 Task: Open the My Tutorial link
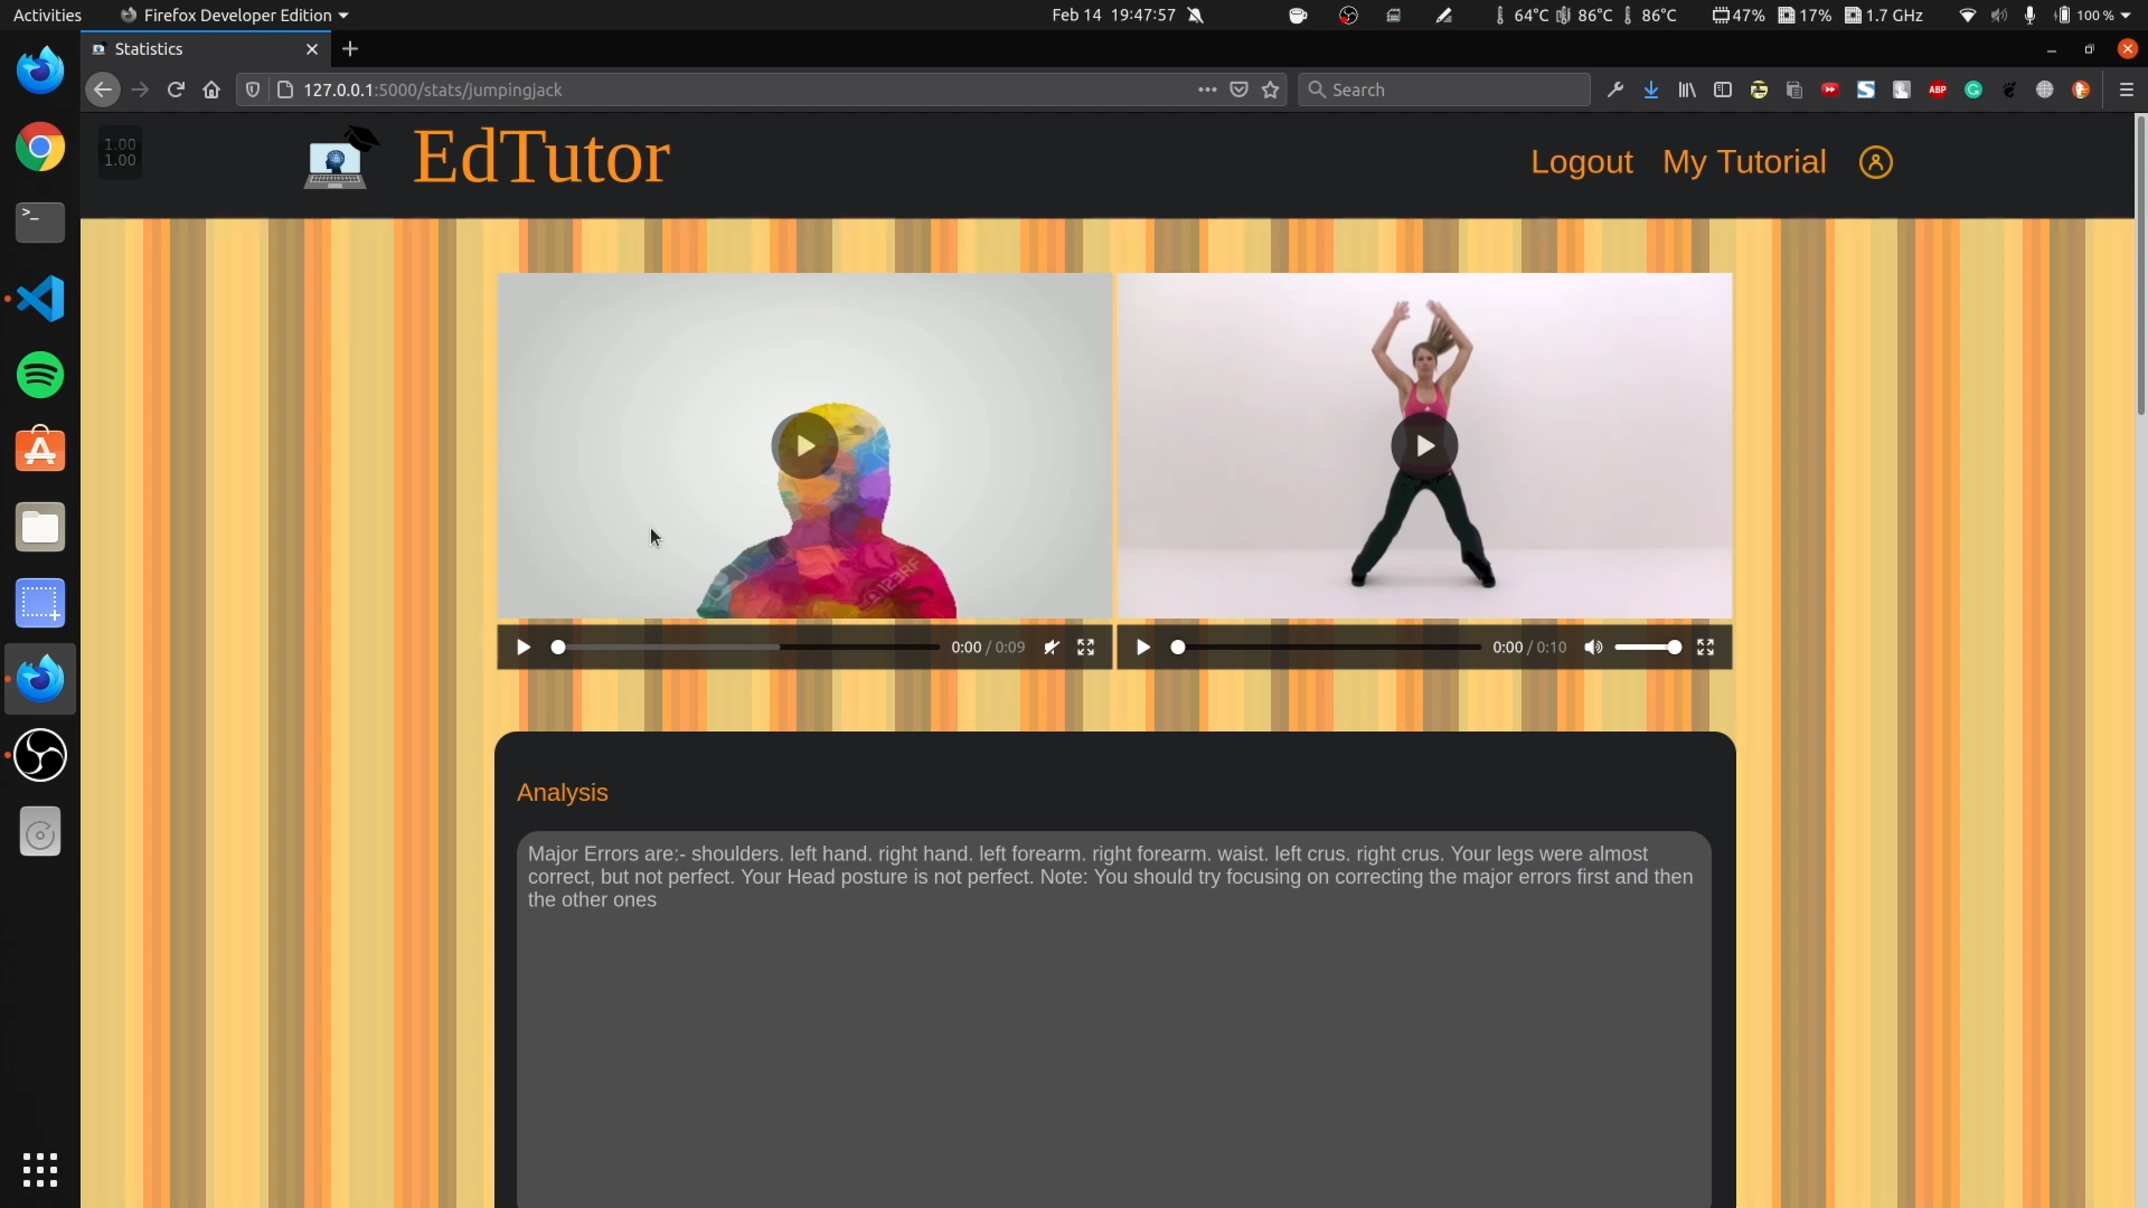(1744, 162)
